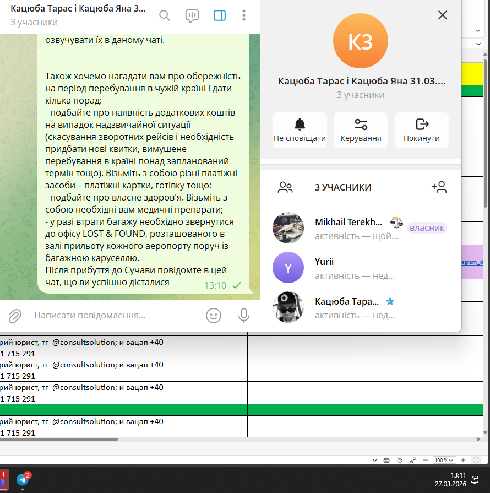Click the chat title in the header

tap(78, 8)
